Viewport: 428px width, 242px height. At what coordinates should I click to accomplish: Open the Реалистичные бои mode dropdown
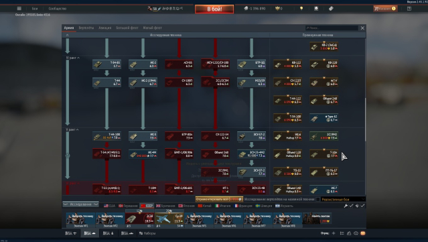[x=343, y=199]
